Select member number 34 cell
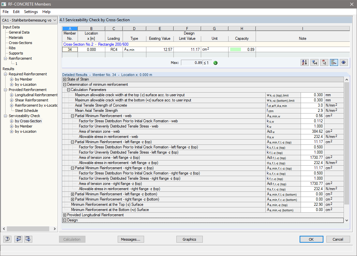Screen dimensions: 357x256 [70, 50]
